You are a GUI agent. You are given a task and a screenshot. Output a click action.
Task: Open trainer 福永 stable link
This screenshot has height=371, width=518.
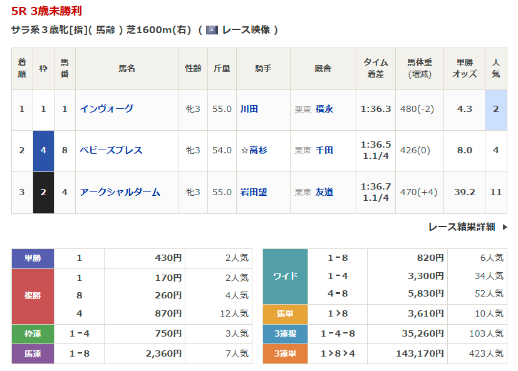[324, 109]
